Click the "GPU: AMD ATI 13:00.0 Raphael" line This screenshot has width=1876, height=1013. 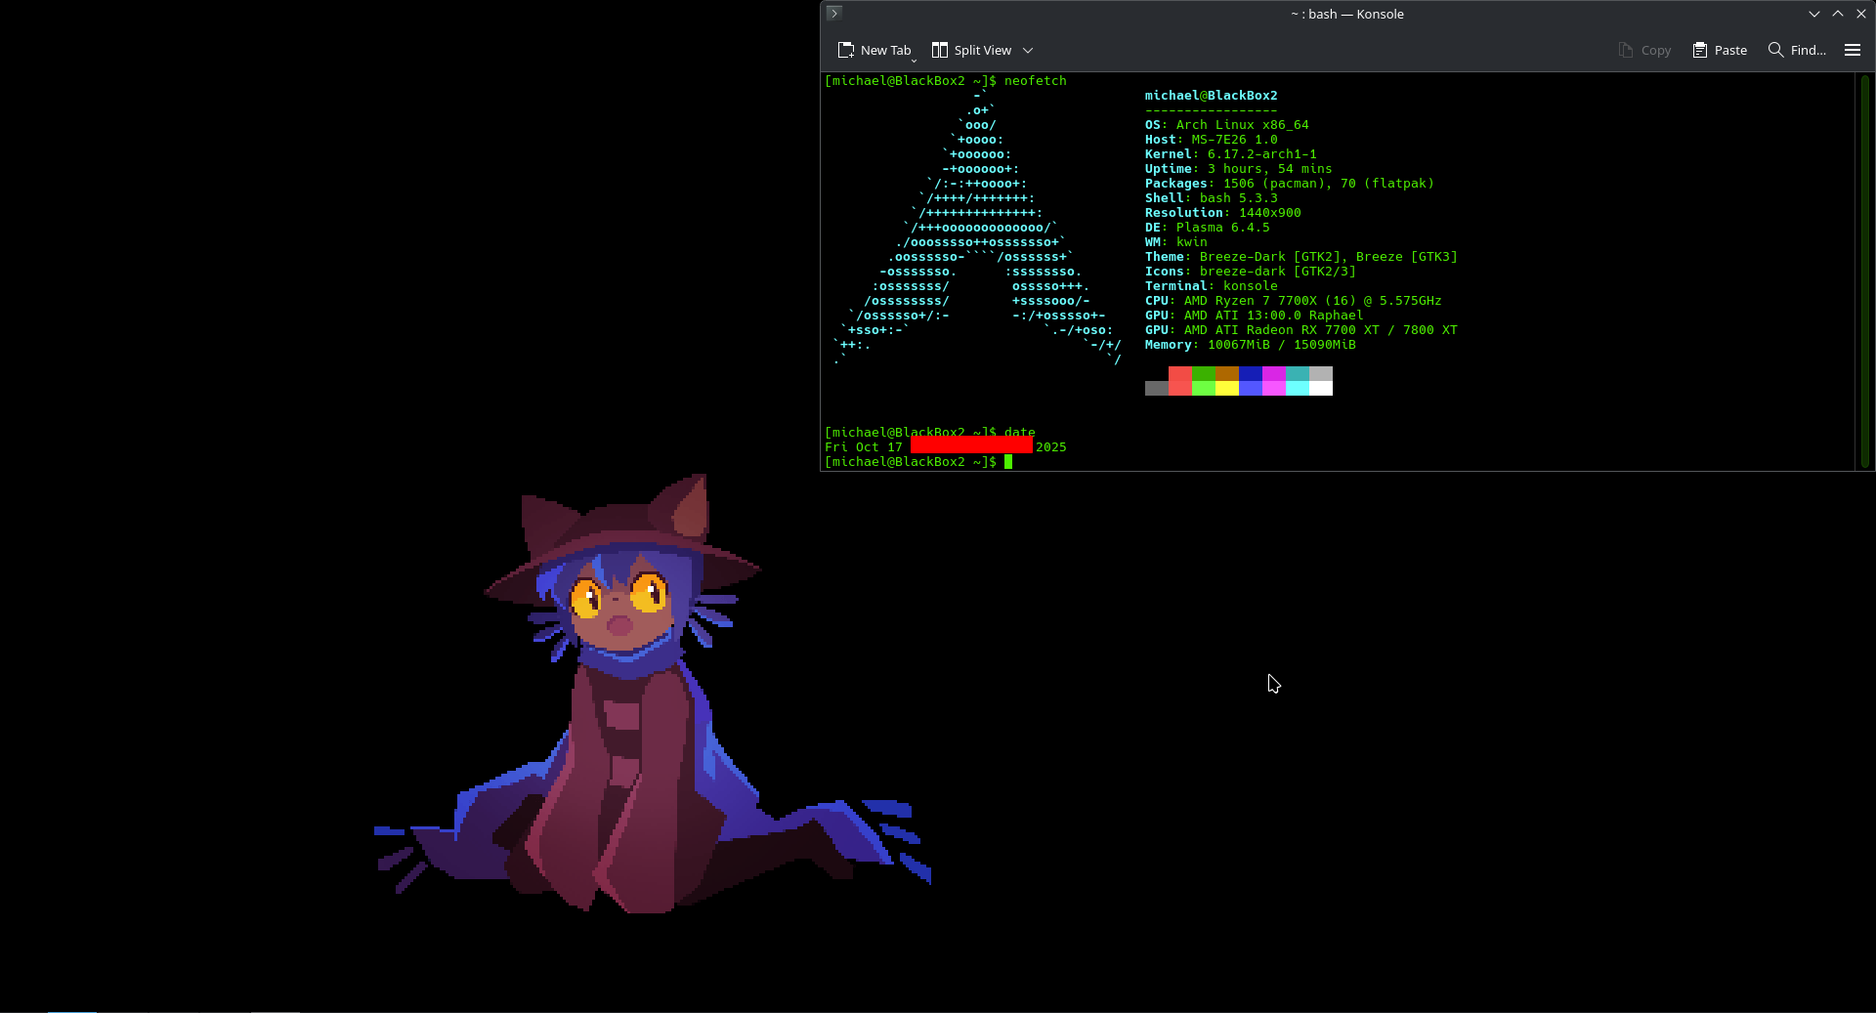[x=1255, y=316]
